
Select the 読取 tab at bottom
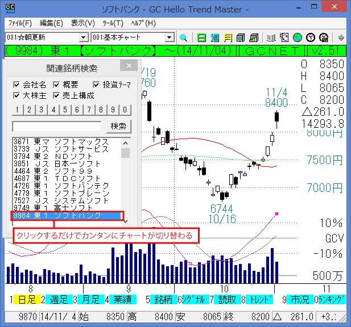pos(228,300)
